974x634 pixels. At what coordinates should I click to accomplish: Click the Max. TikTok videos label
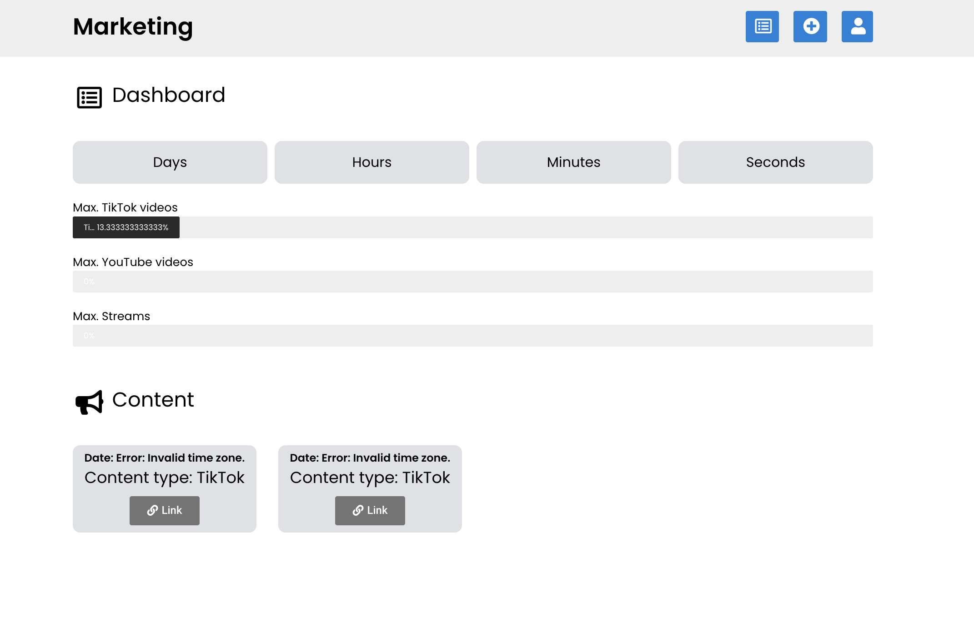[x=125, y=207]
